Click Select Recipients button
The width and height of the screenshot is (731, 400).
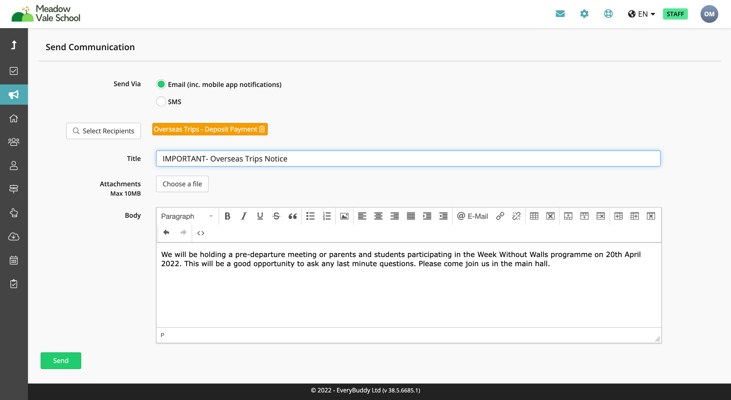[104, 131]
